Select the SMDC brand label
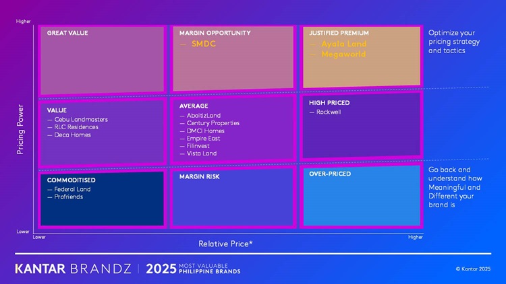 (x=204, y=44)
